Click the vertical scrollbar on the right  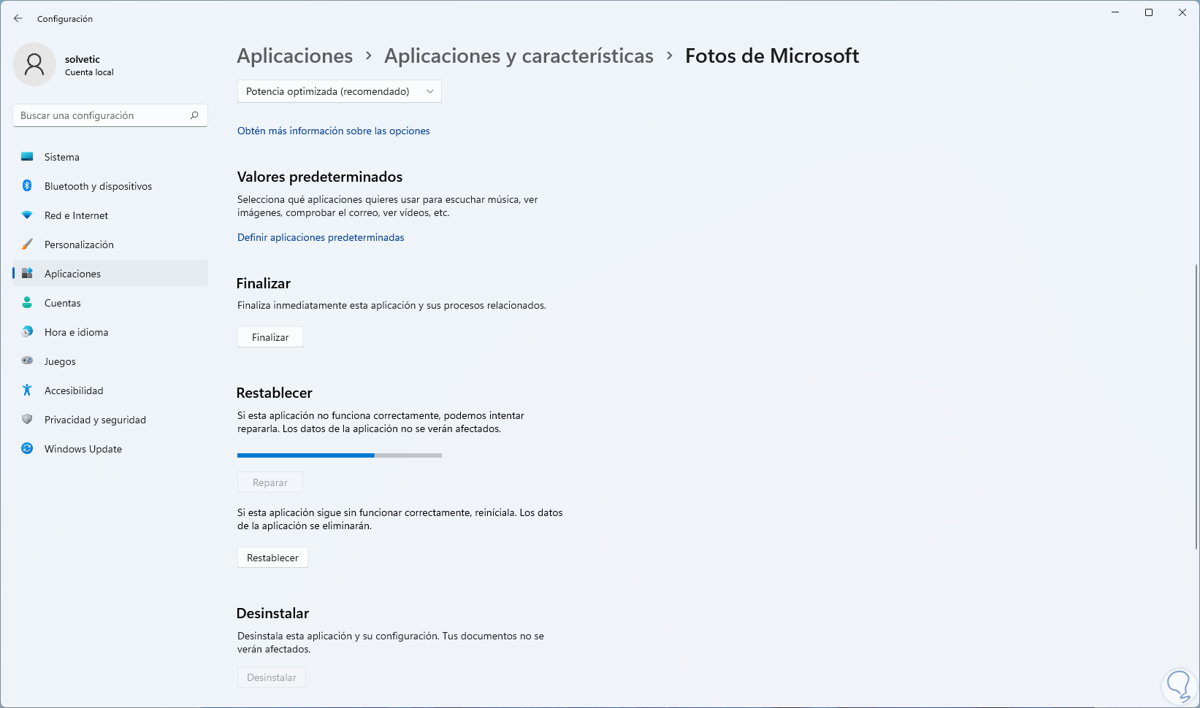click(x=1196, y=407)
